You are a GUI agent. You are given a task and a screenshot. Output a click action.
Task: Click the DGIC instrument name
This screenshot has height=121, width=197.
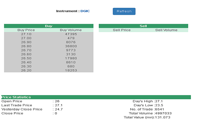85,11
